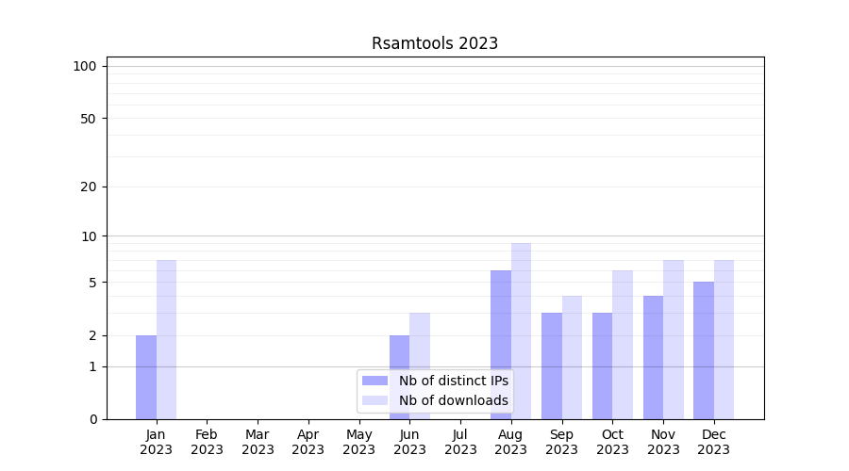The image size is (849, 471).
Task: Select the Nb of distinct IPs legend label
Action: [x=453, y=381]
